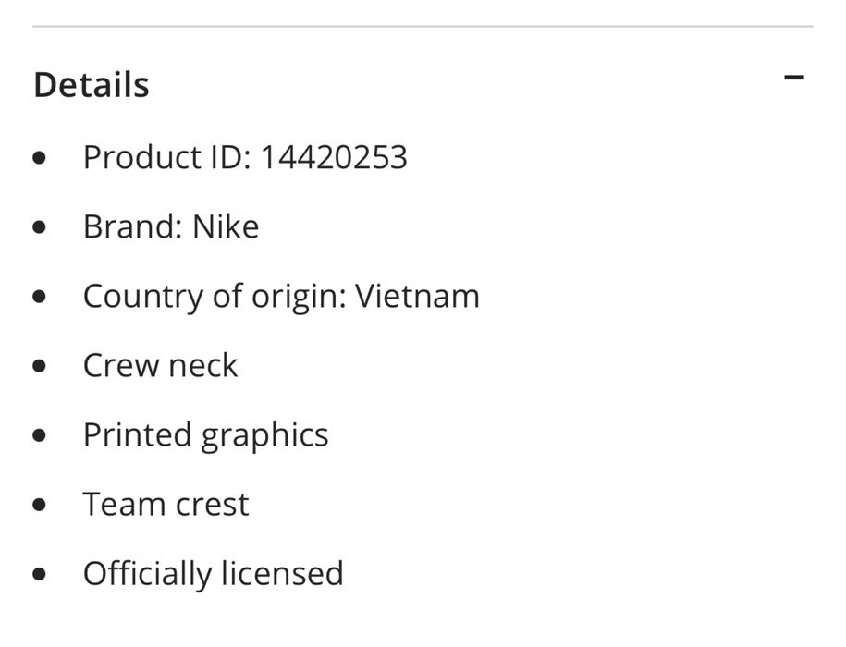Click the word Vietnam
The image size is (846, 647).
click(x=418, y=296)
